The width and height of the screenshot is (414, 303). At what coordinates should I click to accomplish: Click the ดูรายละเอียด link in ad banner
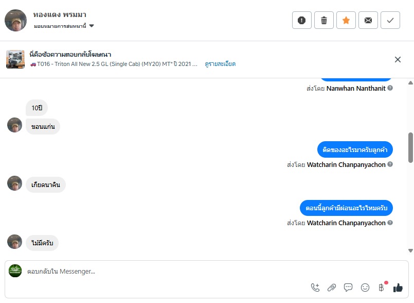220,64
